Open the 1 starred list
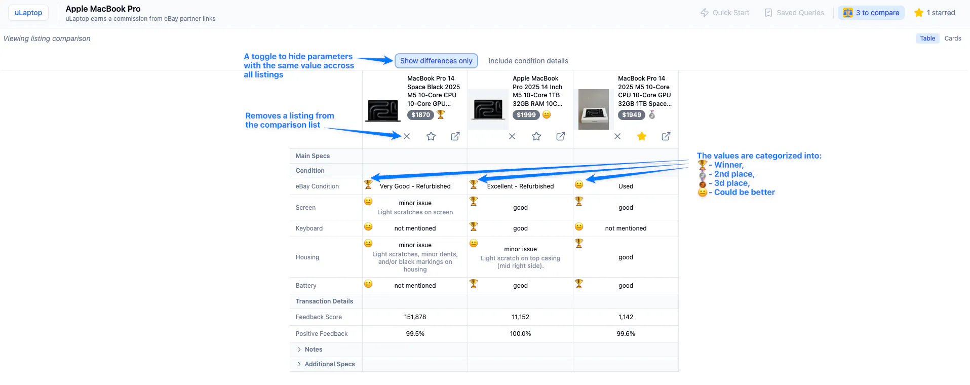The height and width of the screenshot is (385, 970). coord(935,13)
